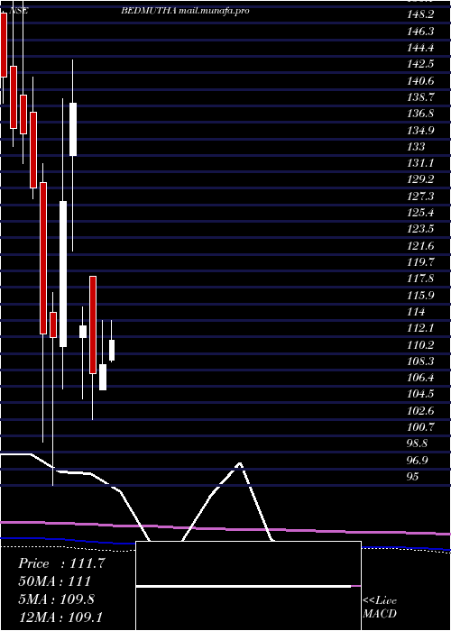451x631 pixels.
Task: Click the 133 price axis label
Action: click(x=416, y=146)
